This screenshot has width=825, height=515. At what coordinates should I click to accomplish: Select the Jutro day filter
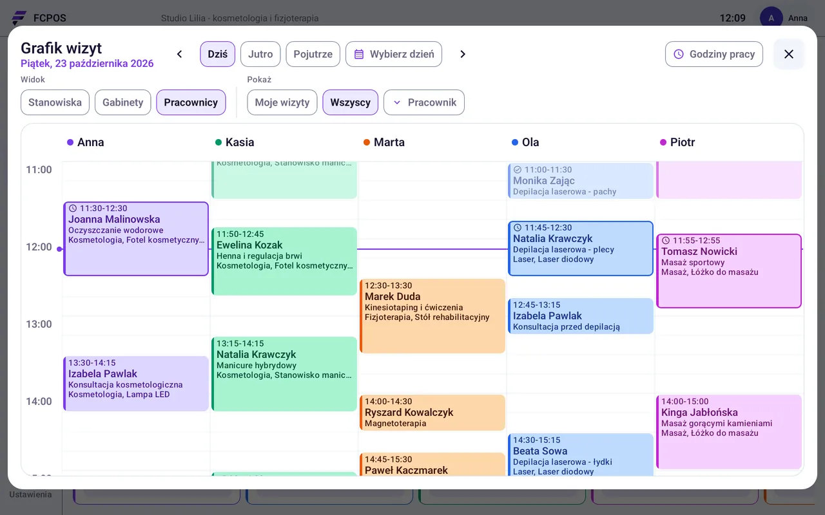[260, 54]
